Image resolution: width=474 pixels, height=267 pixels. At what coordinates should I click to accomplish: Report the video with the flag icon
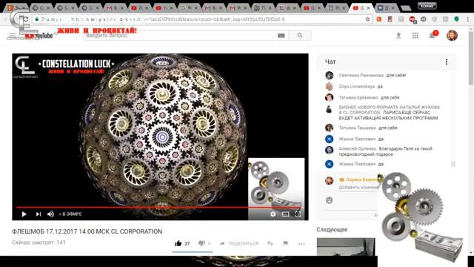pos(286,243)
